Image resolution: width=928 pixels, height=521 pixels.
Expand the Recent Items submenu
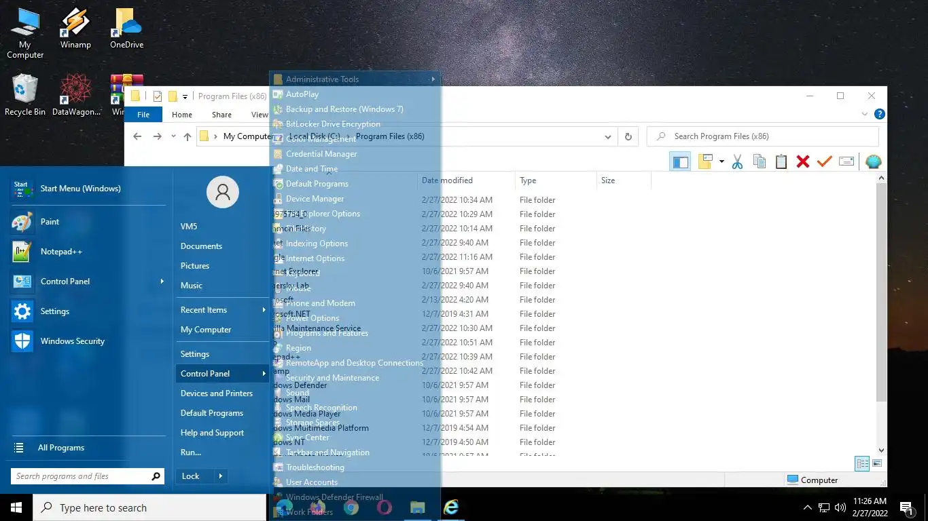click(264, 310)
